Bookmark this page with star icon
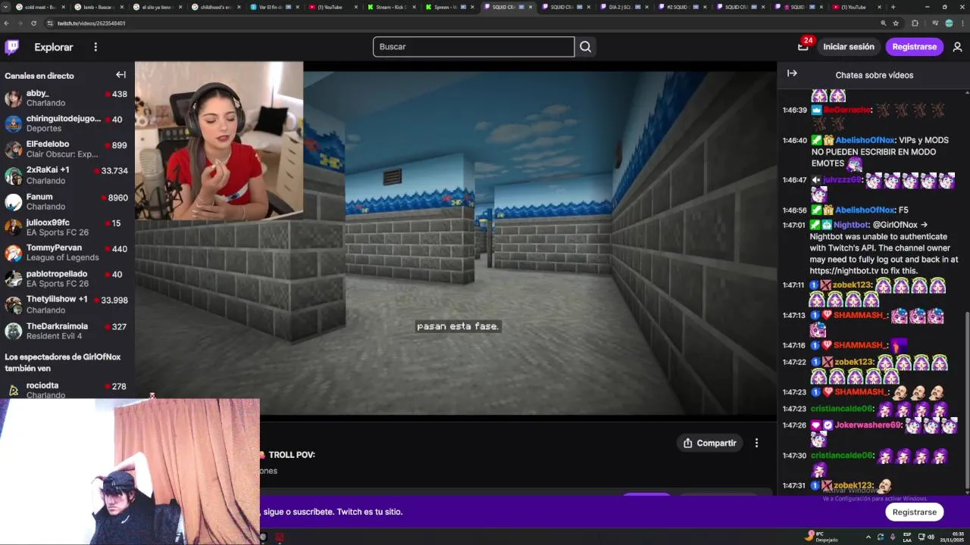Image resolution: width=970 pixels, height=545 pixels. tap(896, 23)
